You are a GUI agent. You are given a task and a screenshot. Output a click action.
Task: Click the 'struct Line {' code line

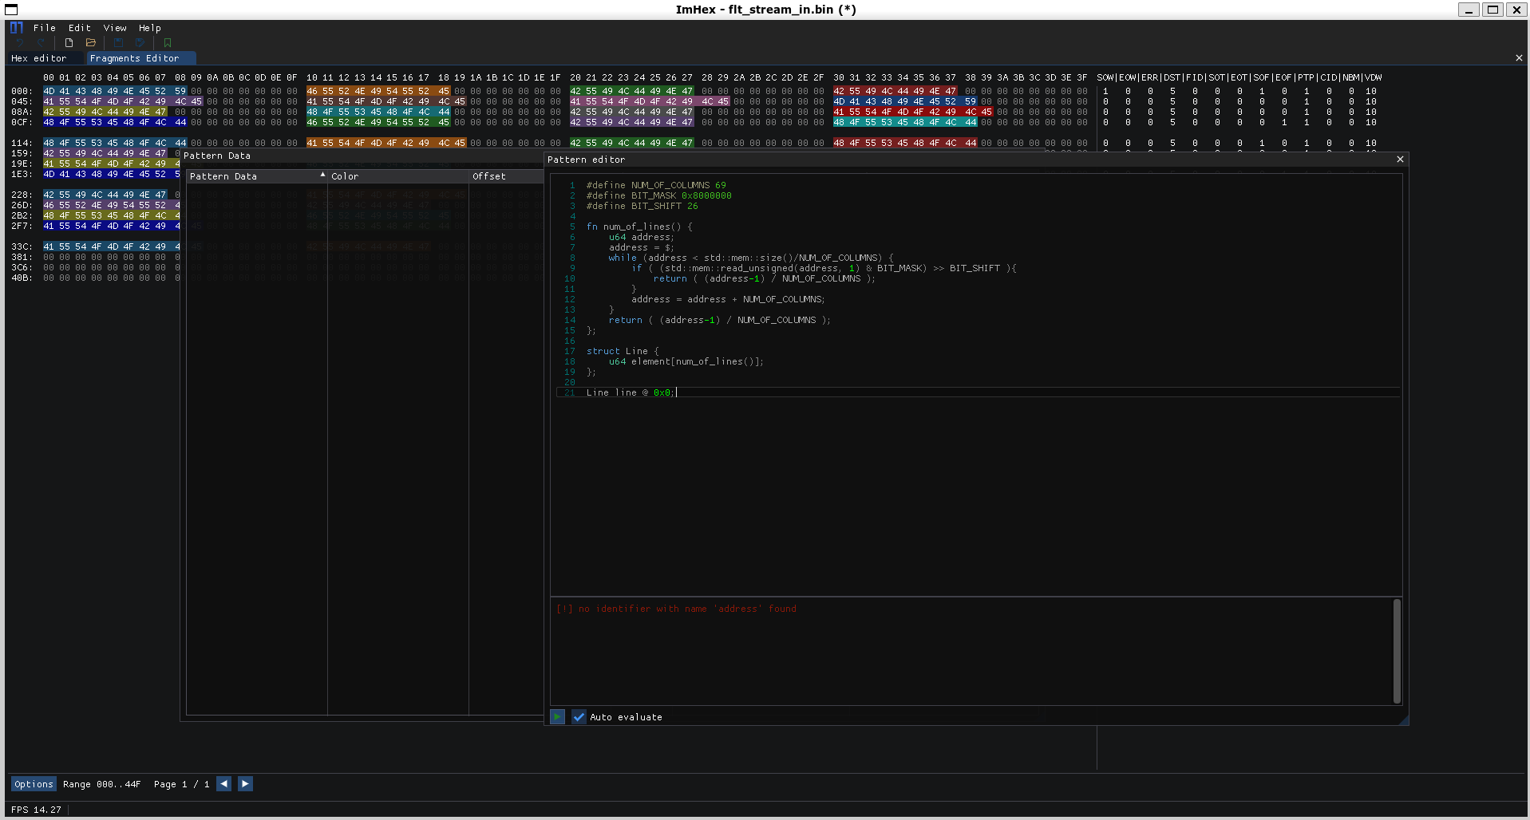(x=623, y=351)
